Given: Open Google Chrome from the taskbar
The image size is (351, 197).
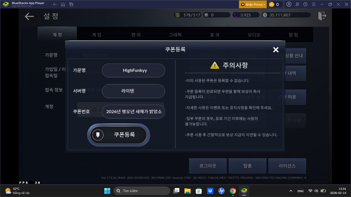Looking at the screenshot, I should 233,191.
